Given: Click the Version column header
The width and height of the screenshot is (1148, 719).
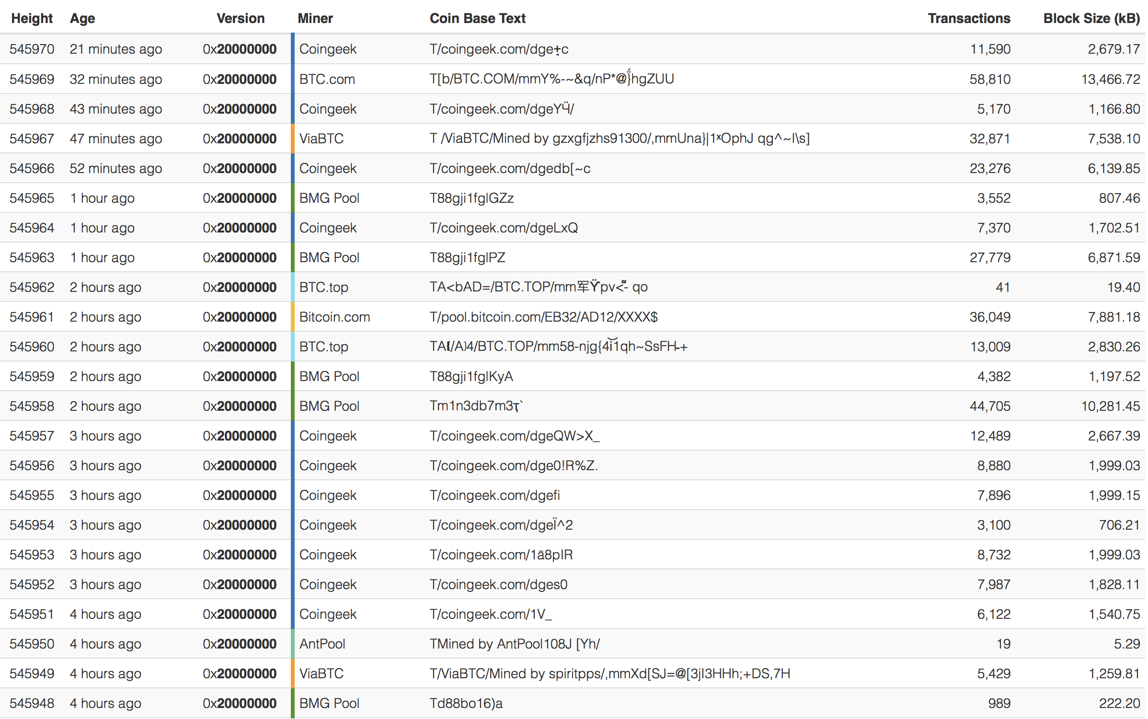Looking at the screenshot, I should (241, 18).
